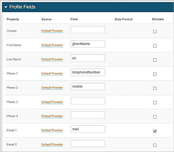Screen dimensions: 174x152
Task: Tick the Writable checkbox for Email 2
Action: point(155,145)
